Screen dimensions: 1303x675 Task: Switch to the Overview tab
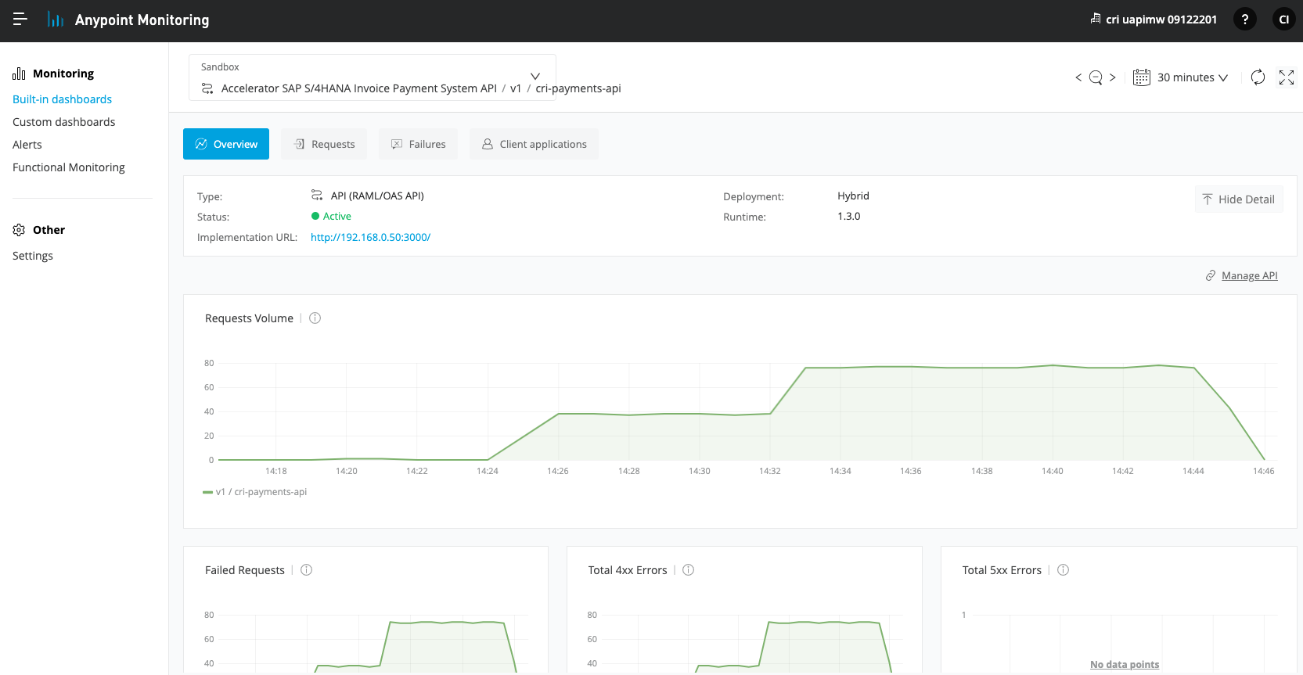[x=226, y=144]
